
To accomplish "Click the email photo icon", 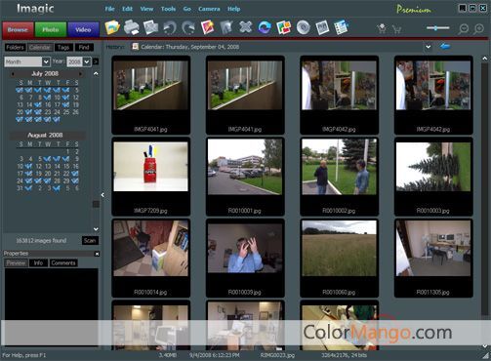I will 150,27.
